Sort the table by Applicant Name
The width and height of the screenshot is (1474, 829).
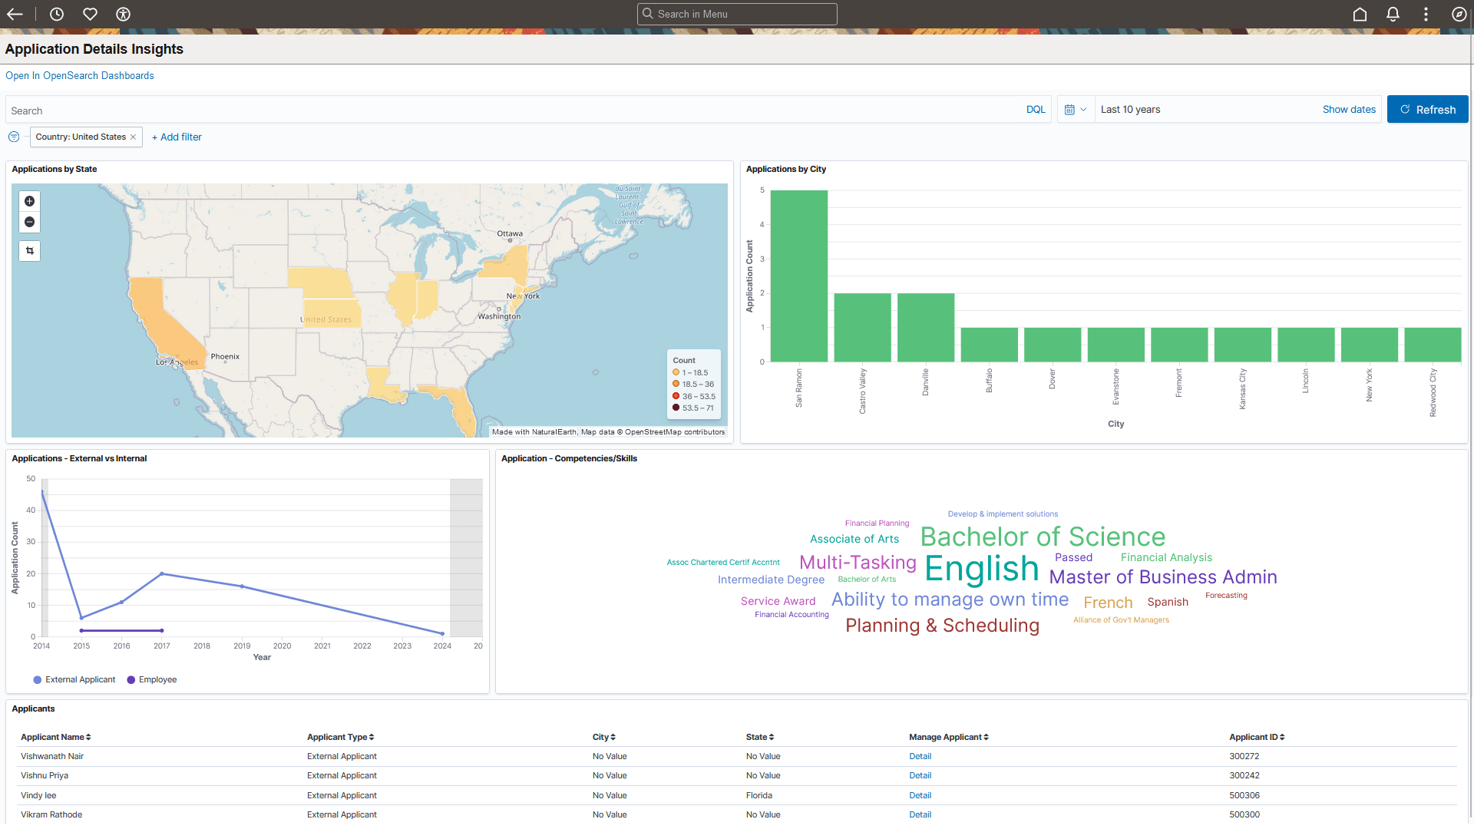(x=55, y=737)
